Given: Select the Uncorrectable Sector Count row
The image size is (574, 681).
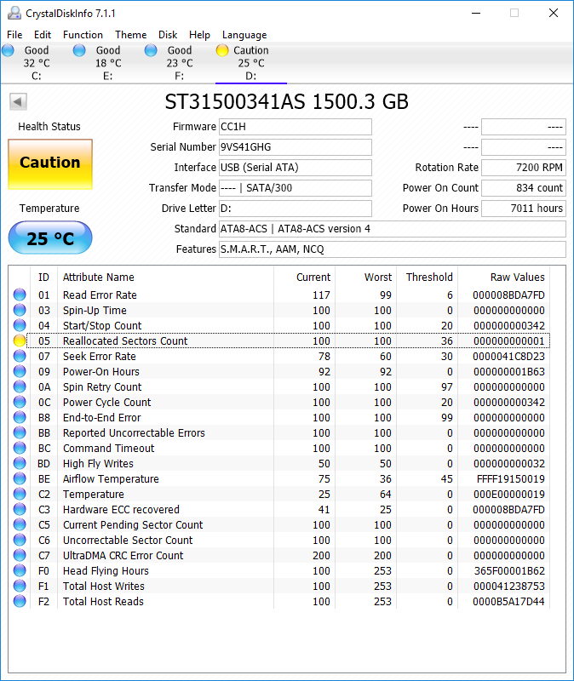Looking at the screenshot, I should coord(279,540).
